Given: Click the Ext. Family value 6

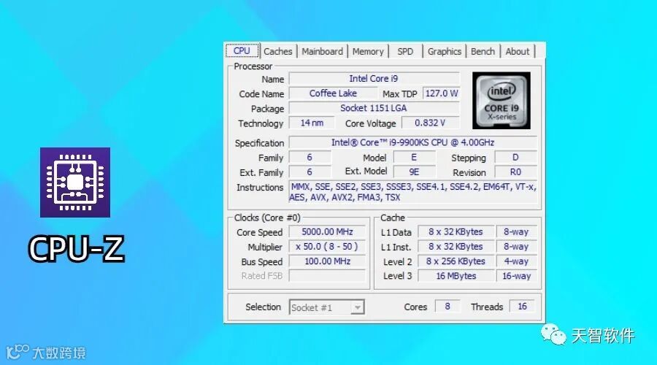Looking at the screenshot, I should tap(310, 172).
